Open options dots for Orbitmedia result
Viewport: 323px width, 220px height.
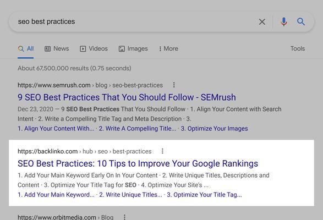click(x=124, y=217)
